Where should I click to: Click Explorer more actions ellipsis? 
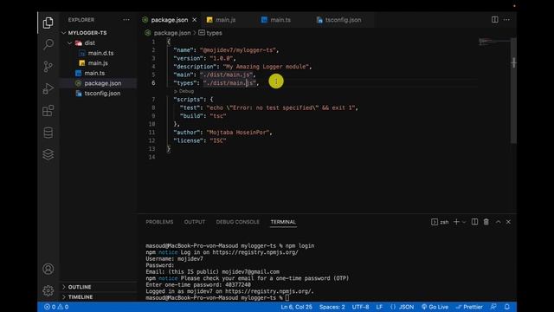tap(126, 20)
